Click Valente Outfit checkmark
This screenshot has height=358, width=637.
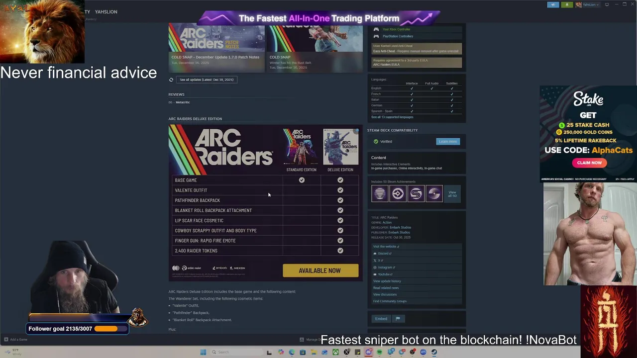pyautogui.click(x=340, y=190)
